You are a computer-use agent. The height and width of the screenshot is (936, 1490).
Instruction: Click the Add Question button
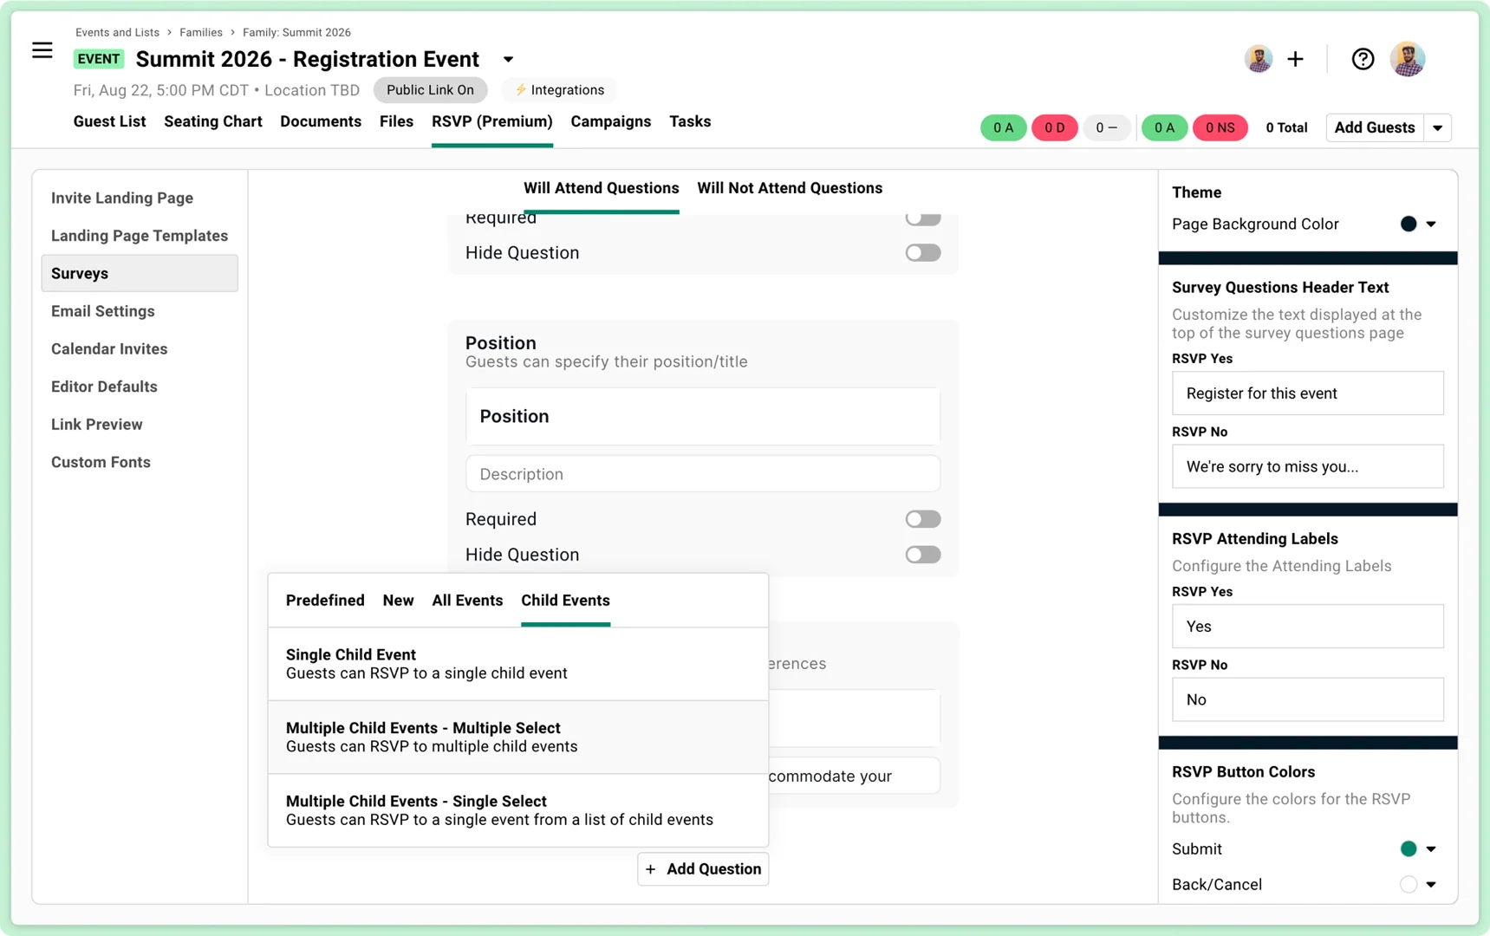[703, 869]
